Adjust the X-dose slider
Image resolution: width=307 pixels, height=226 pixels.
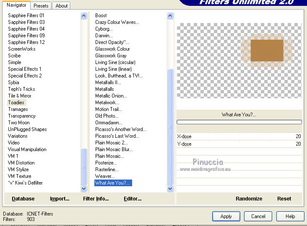tap(239, 136)
